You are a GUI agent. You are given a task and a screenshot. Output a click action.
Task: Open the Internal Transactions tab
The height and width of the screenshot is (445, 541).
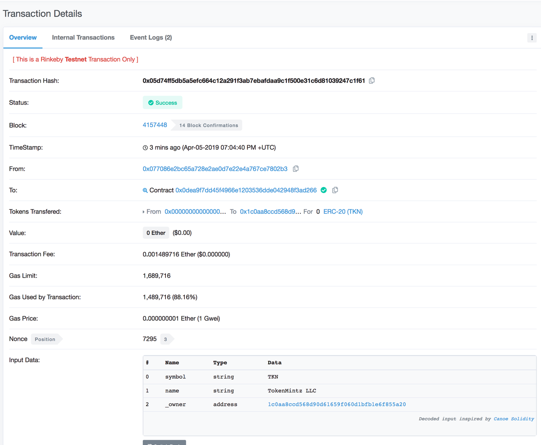pos(83,37)
